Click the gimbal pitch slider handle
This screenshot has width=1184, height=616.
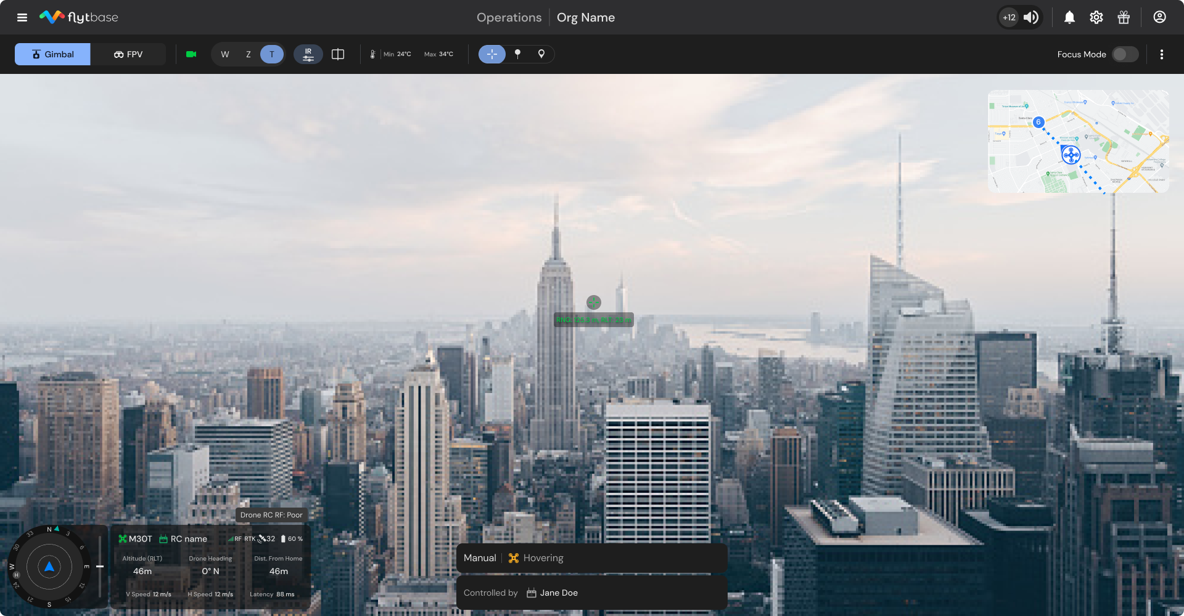tap(100, 566)
